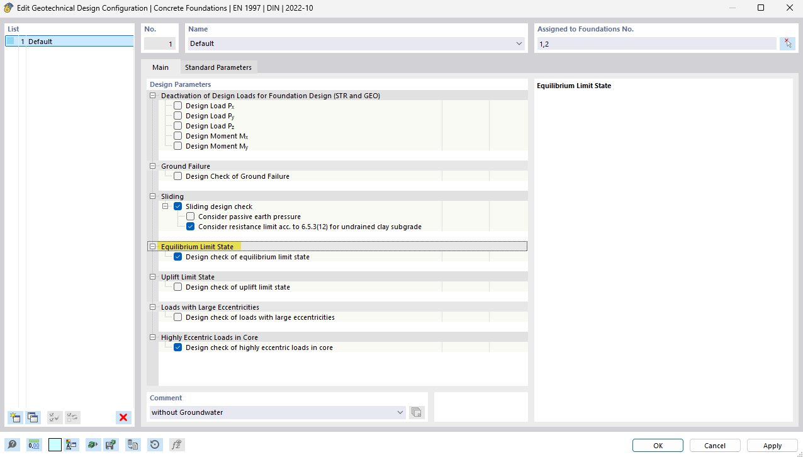803x457 pixels.
Task: Switch to the Standard Parameters tab
Action: tap(218, 67)
